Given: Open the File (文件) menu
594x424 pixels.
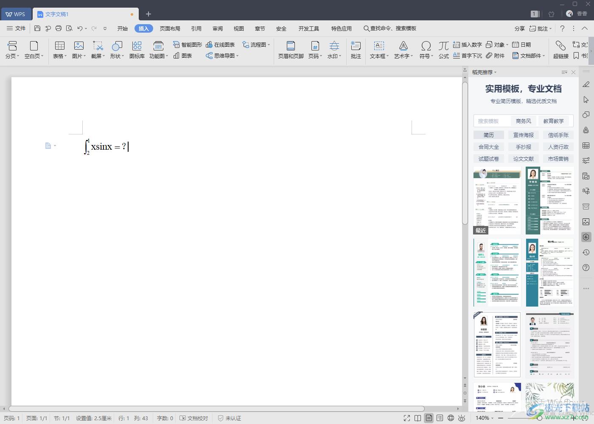Looking at the screenshot, I should coord(16,28).
